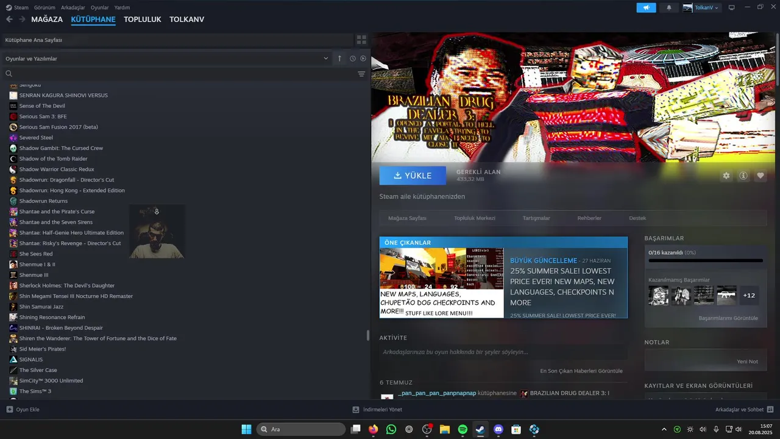
Task: Click En Son Çıkan Haberleri Görüntüle
Action: point(581,371)
